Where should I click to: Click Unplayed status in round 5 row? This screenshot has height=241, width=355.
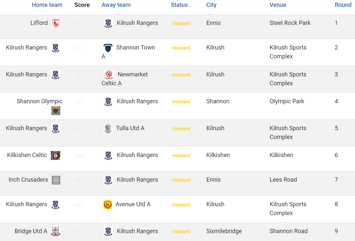181,129
